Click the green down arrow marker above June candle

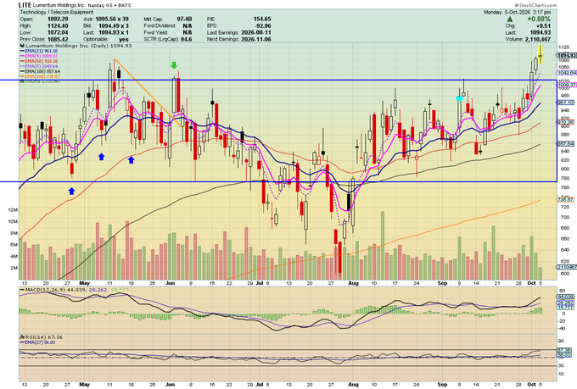(174, 65)
